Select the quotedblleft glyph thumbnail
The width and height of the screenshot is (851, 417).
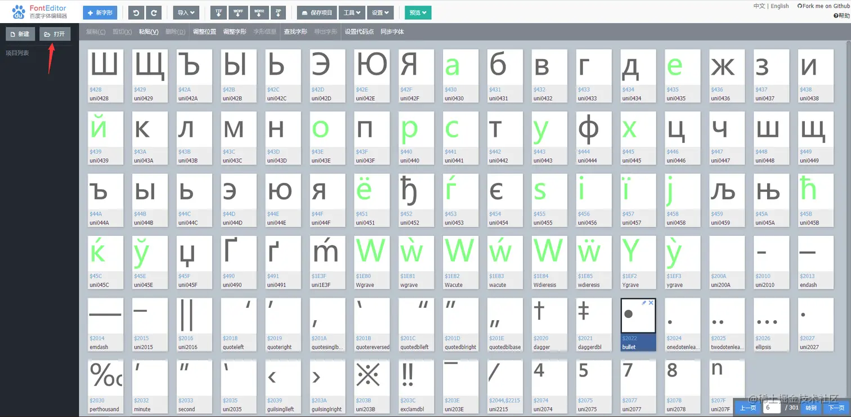(416, 325)
